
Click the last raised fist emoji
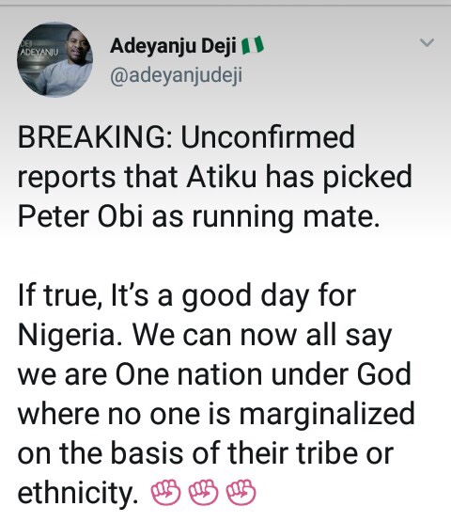[x=241, y=492]
